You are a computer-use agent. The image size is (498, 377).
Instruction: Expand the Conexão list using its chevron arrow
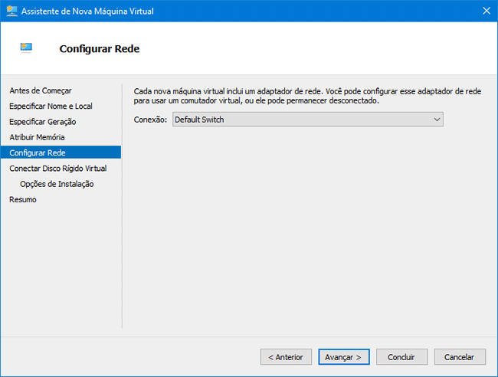437,120
